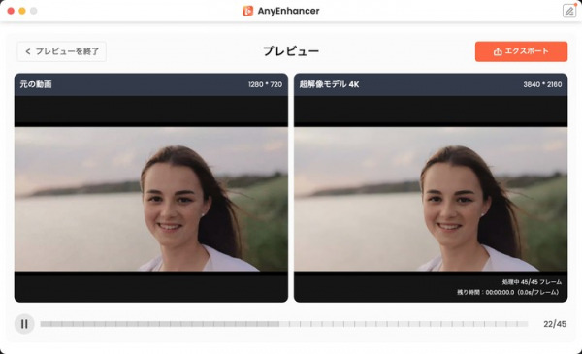Image resolution: width=582 pixels, height=354 pixels.
Task: Open the feedback edit icon top right
Action: tap(569, 11)
